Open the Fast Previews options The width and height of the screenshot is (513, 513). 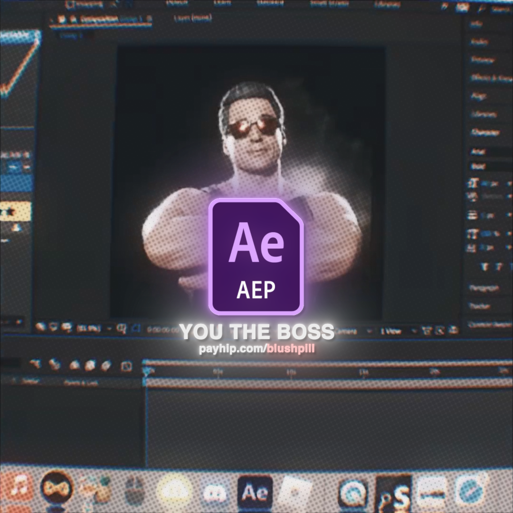click(x=439, y=331)
